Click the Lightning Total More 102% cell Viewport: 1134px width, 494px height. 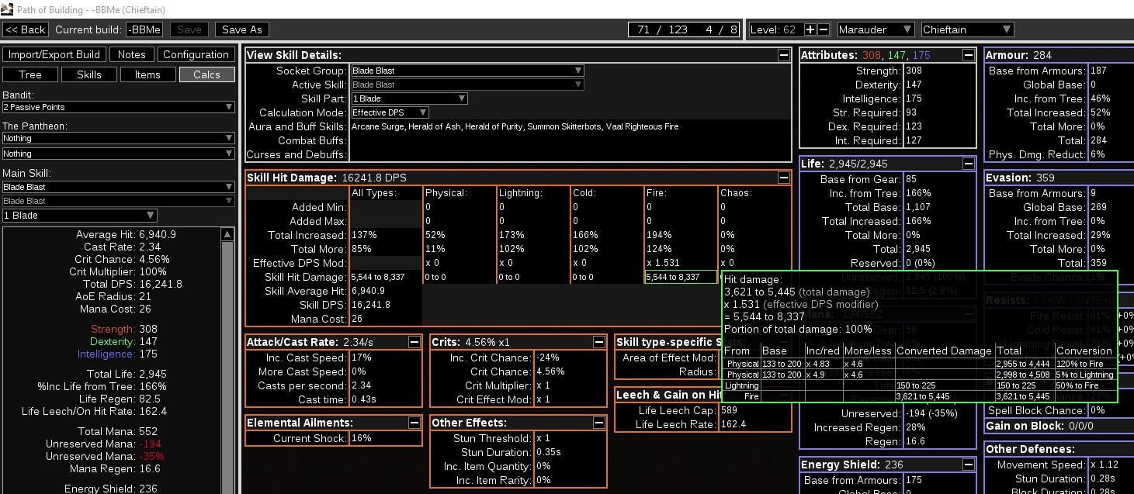tap(533, 249)
